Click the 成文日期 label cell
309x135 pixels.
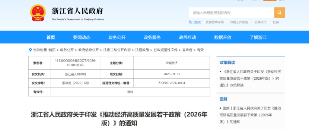tap(117, 74)
